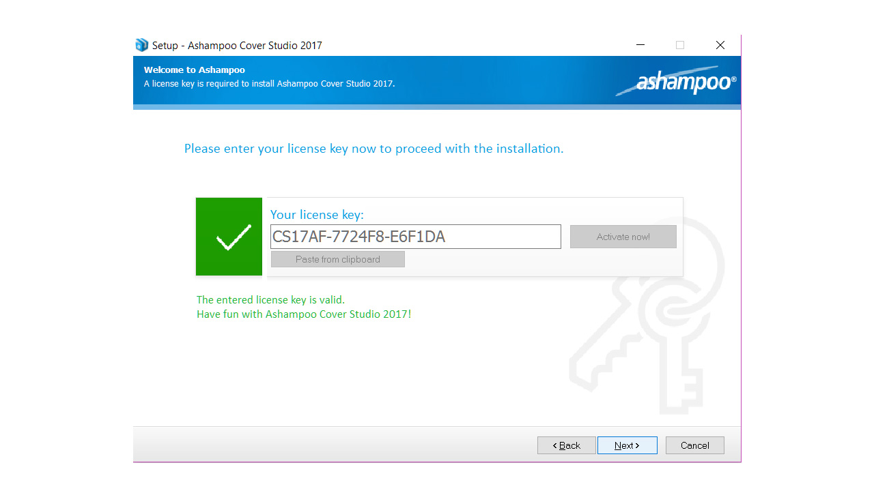This screenshot has width=874, height=491.
Task: Click the 'Welcome to Ashampoo' heading
Action: click(195, 70)
